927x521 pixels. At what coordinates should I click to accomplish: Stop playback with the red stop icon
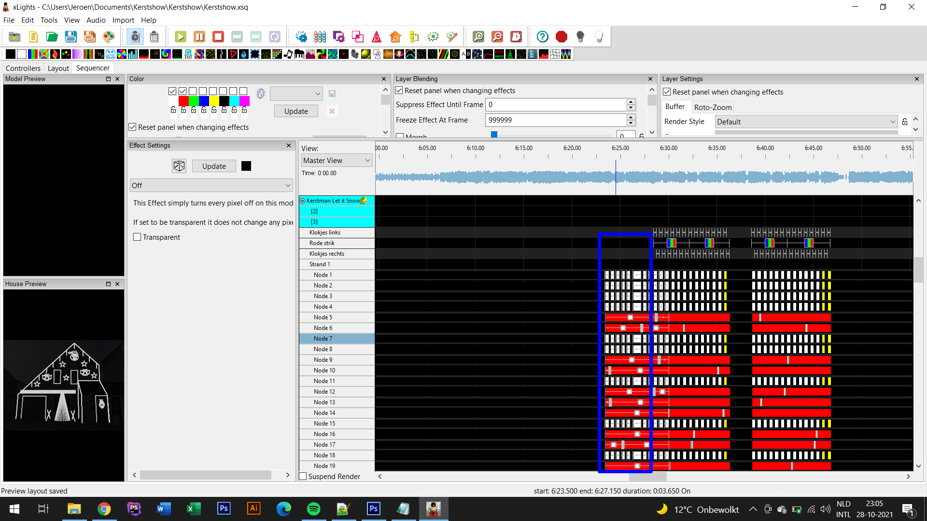click(218, 36)
